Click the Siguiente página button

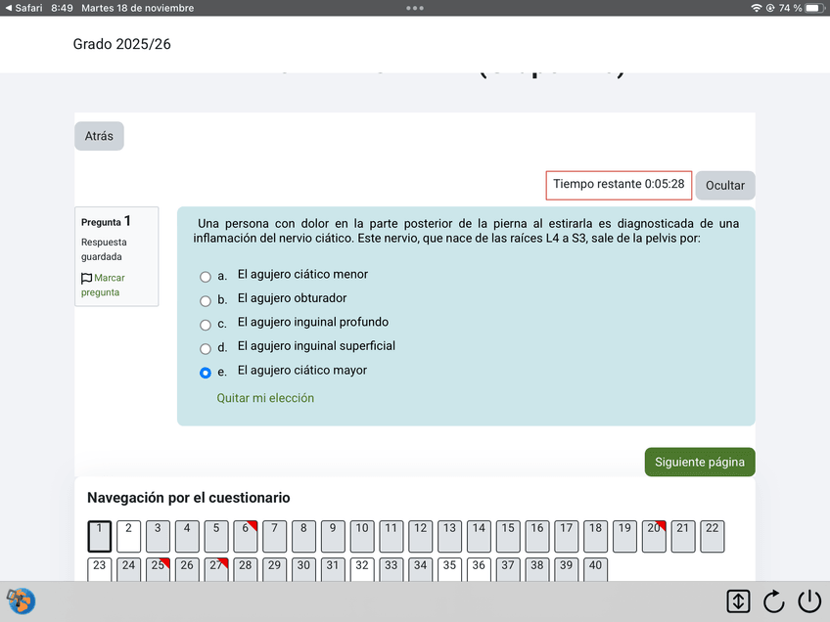[x=699, y=462]
